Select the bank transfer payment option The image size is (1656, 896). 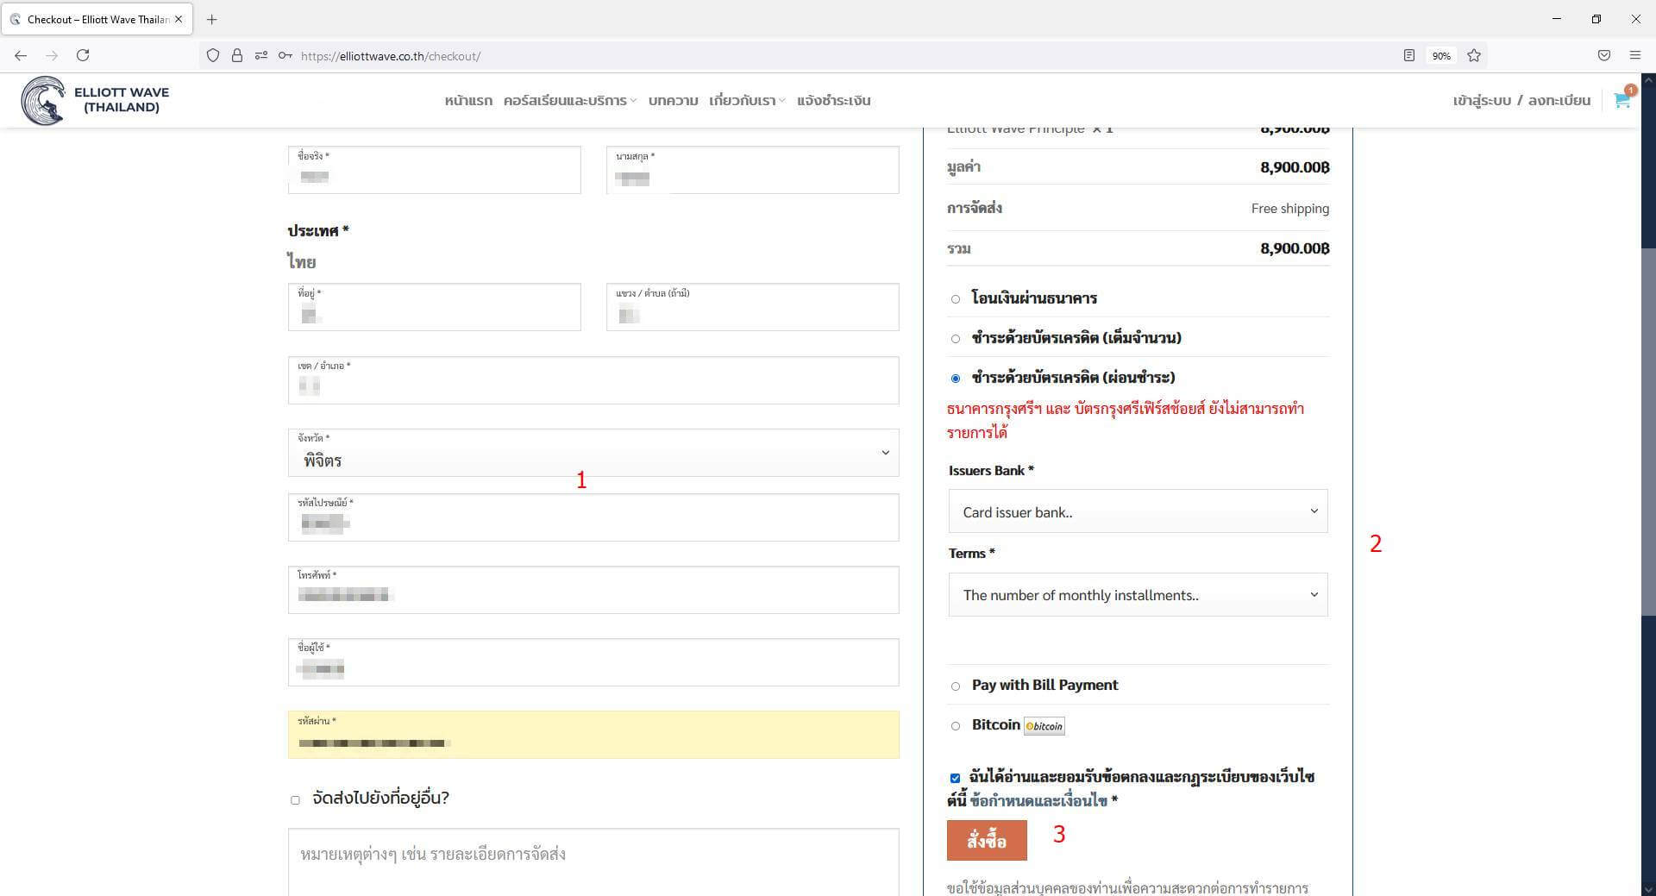coord(956,299)
